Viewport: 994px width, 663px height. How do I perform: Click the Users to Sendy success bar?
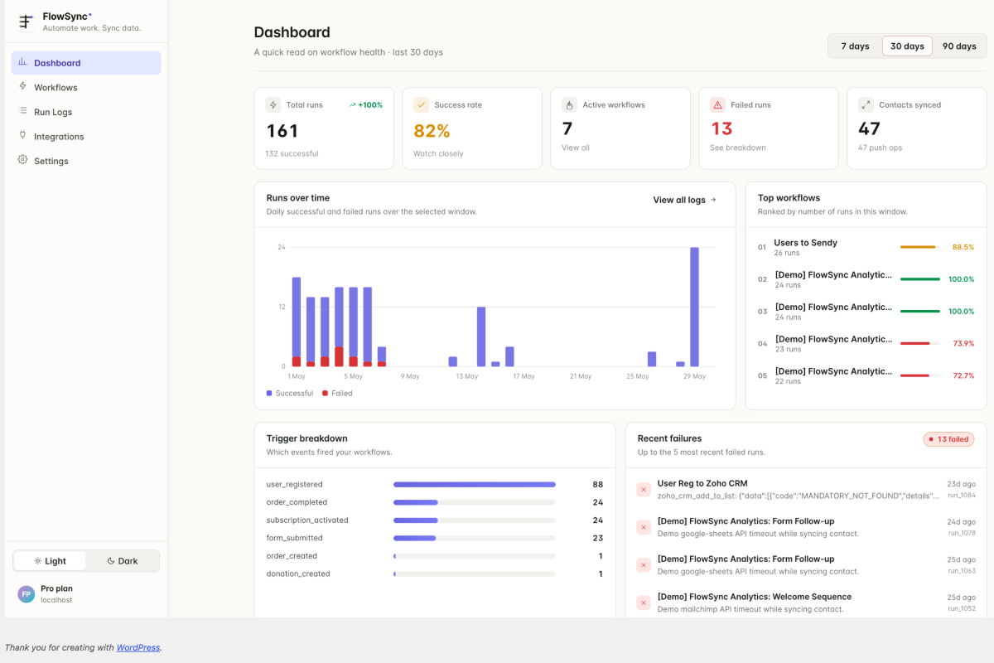(x=920, y=247)
